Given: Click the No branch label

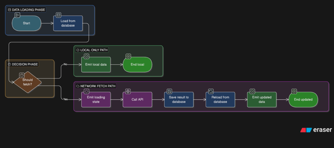Looking at the screenshot, I should [65, 64].
